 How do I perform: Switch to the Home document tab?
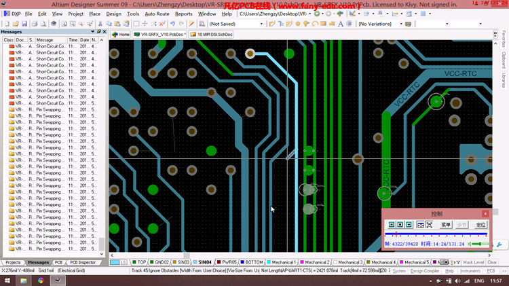point(121,34)
